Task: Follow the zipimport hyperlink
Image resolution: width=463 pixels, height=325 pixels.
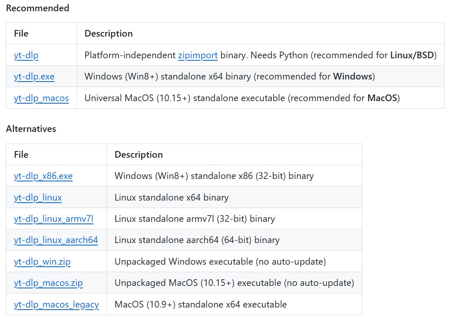Action: (x=198, y=55)
